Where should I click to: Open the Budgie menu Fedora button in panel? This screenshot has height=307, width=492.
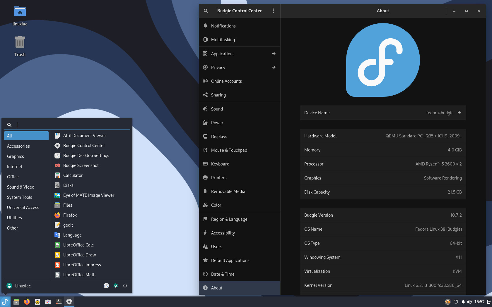coord(5,302)
